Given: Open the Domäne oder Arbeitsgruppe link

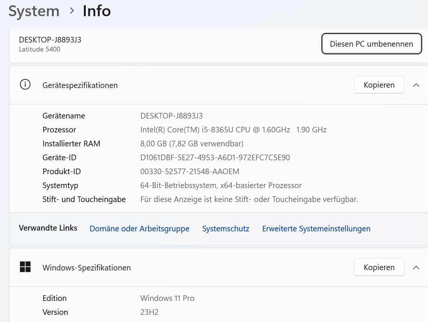Looking at the screenshot, I should [139, 229].
